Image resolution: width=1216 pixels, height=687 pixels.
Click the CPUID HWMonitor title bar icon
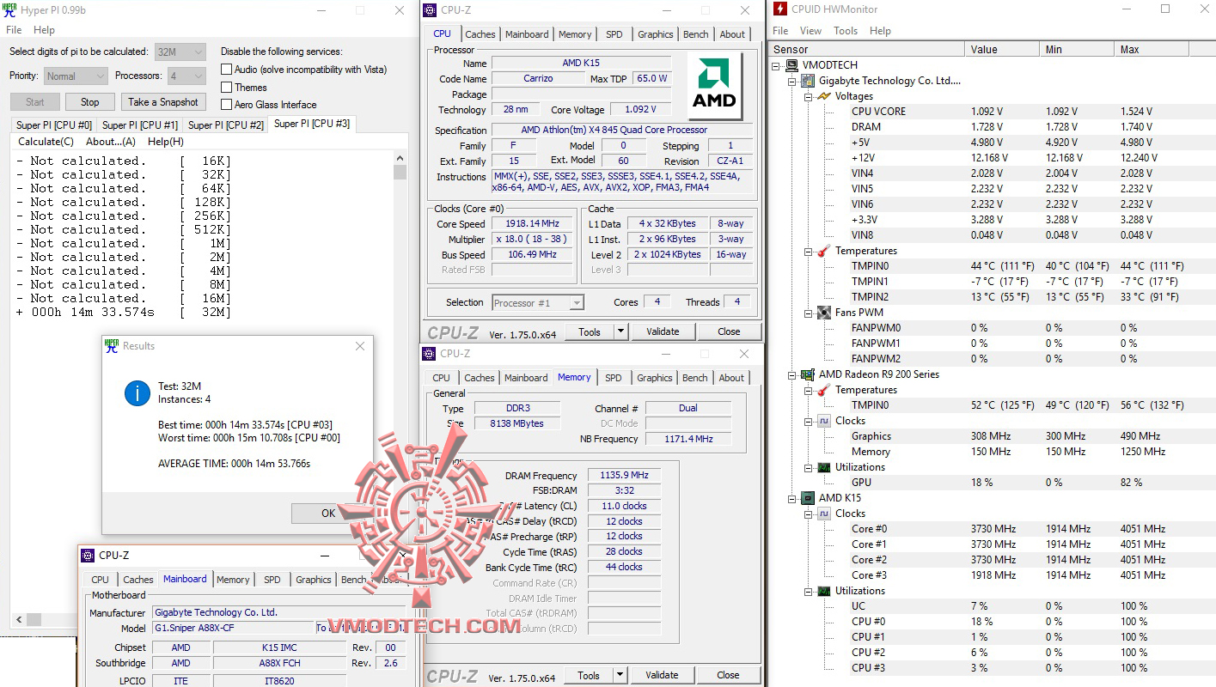coord(780,9)
